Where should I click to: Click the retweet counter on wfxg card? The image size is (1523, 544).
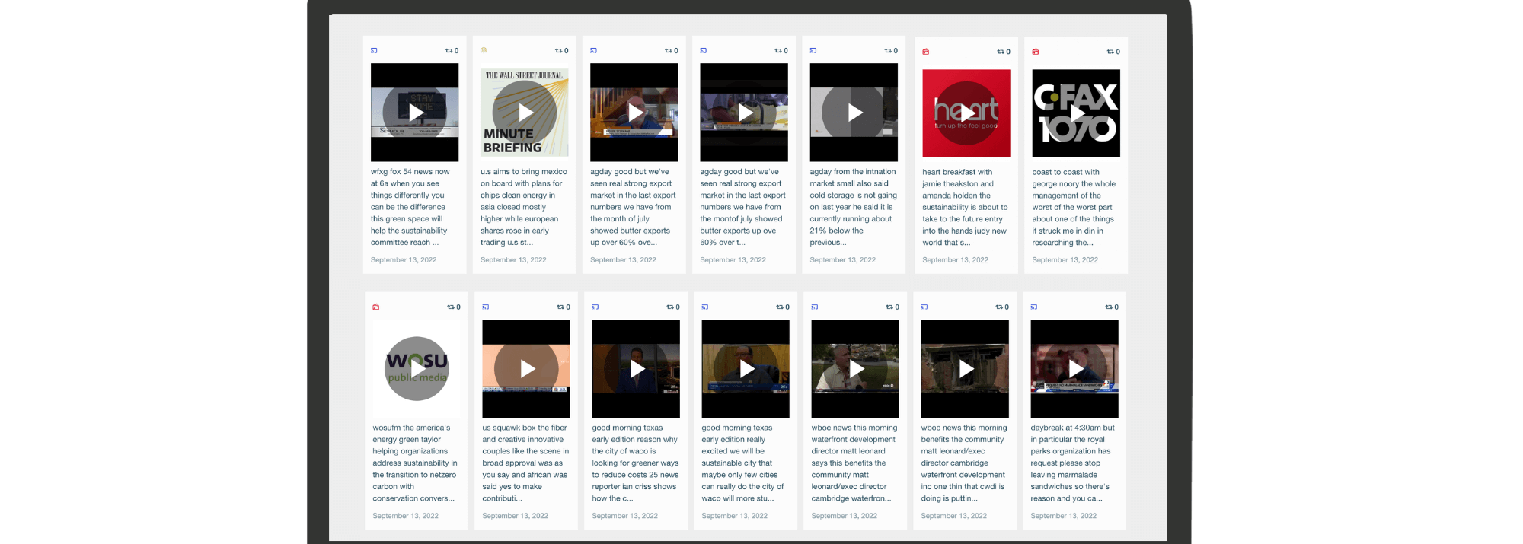click(452, 51)
